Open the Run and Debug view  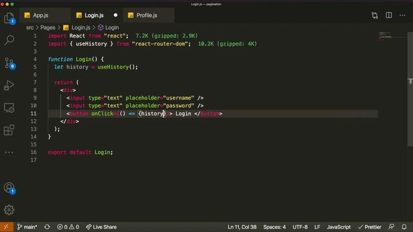coord(9,86)
